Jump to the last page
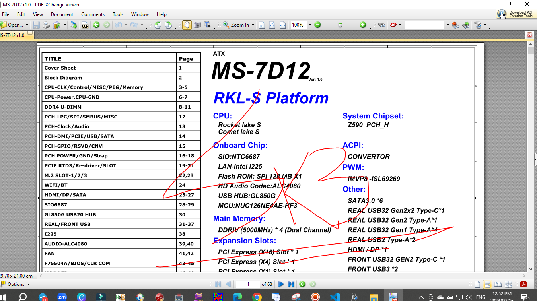The image size is (537, 301). point(291,284)
